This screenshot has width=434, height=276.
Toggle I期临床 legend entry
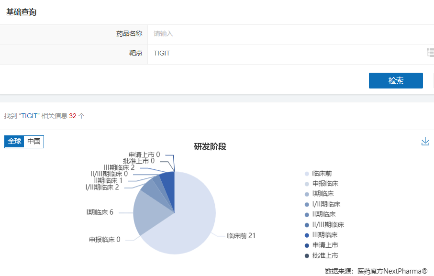(319, 194)
